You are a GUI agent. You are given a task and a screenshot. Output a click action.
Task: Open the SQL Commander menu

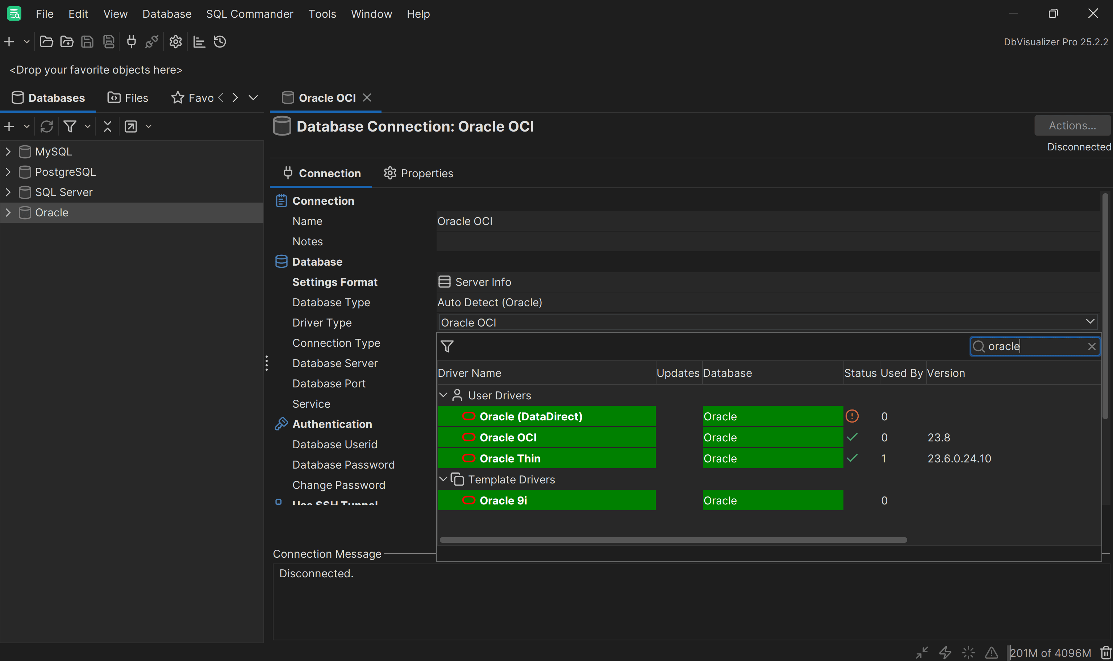tap(250, 14)
